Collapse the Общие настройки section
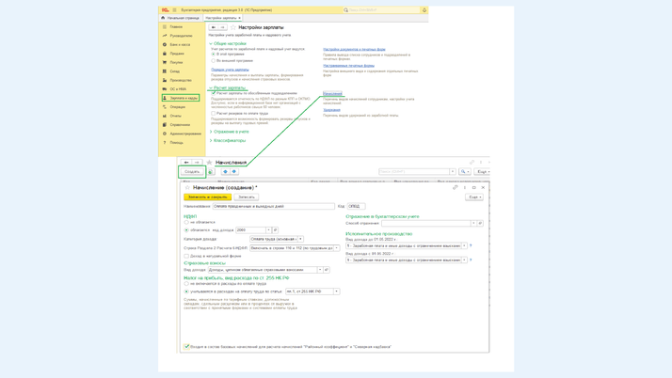Image resolution: width=672 pixels, height=378 pixels. [x=228, y=43]
